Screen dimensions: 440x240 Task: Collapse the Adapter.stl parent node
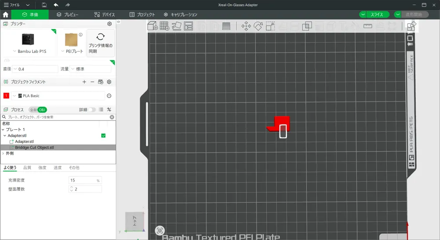click(x=5, y=136)
